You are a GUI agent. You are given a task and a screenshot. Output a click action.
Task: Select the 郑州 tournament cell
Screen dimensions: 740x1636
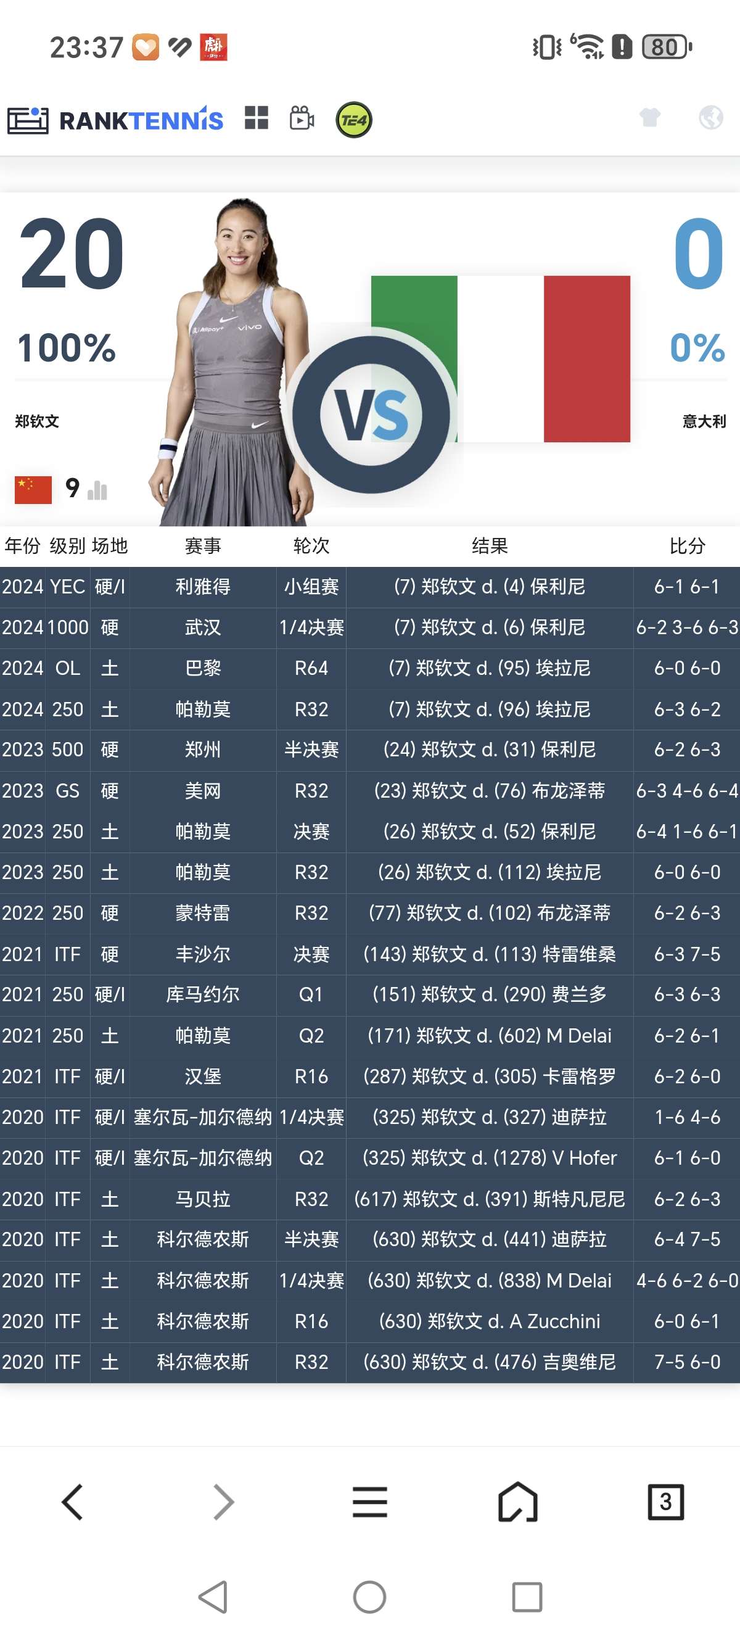pyautogui.click(x=203, y=750)
